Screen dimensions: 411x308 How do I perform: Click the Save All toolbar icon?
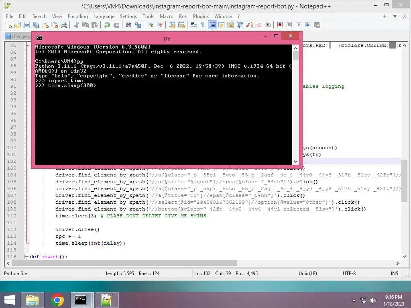[36, 25]
